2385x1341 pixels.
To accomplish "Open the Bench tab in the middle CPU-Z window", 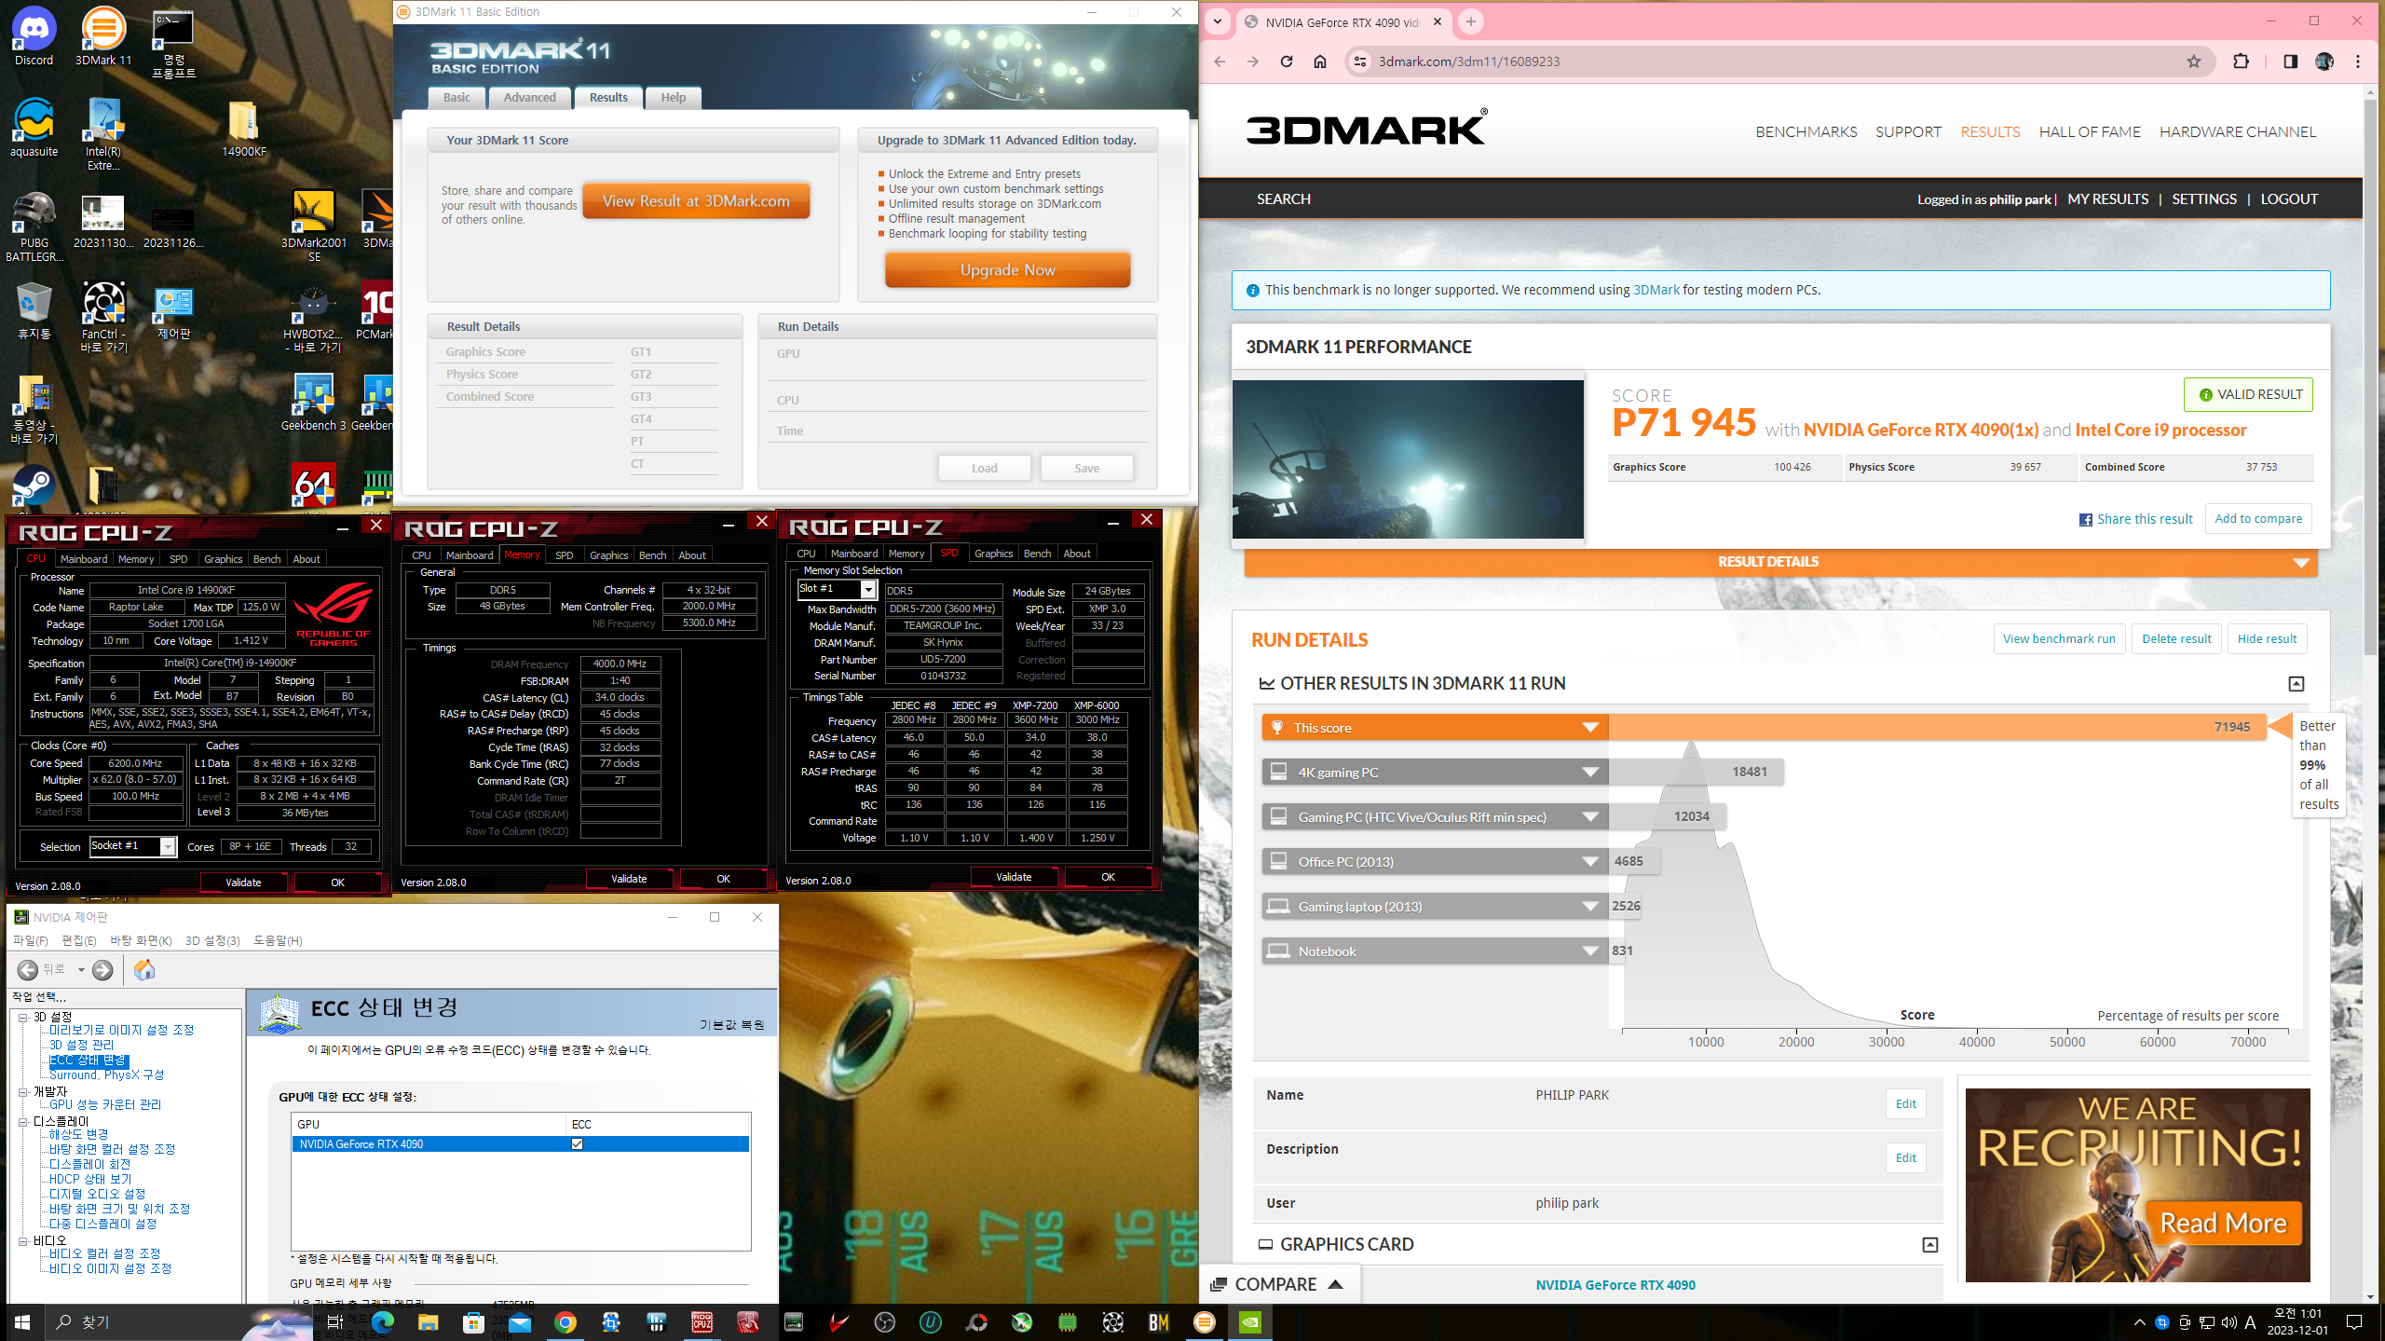I will [652, 555].
